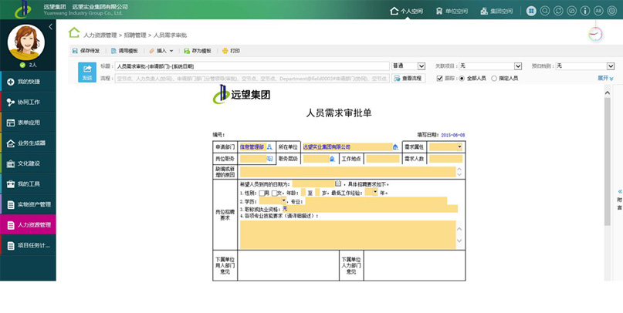Select the 全部人员 radio button
The height and width of the screenshot is (313, 623).
(462, 78)
